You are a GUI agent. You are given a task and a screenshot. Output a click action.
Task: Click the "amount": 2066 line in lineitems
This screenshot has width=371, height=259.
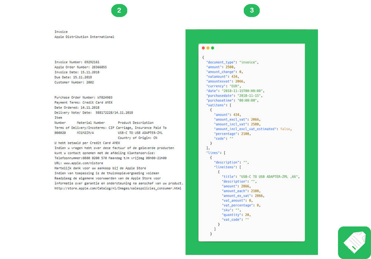(x=236, y=186)
